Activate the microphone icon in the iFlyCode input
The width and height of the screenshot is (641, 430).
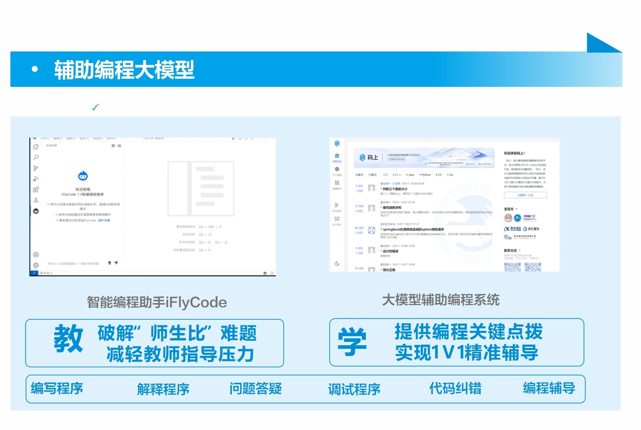(x=110, y=263)
